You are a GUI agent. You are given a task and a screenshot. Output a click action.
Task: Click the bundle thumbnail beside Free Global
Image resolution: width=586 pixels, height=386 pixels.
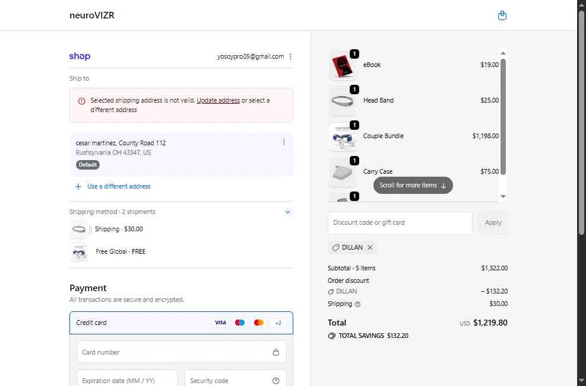[79, 252]
